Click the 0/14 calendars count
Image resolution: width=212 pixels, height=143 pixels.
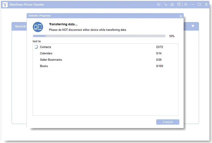point(159,53)
